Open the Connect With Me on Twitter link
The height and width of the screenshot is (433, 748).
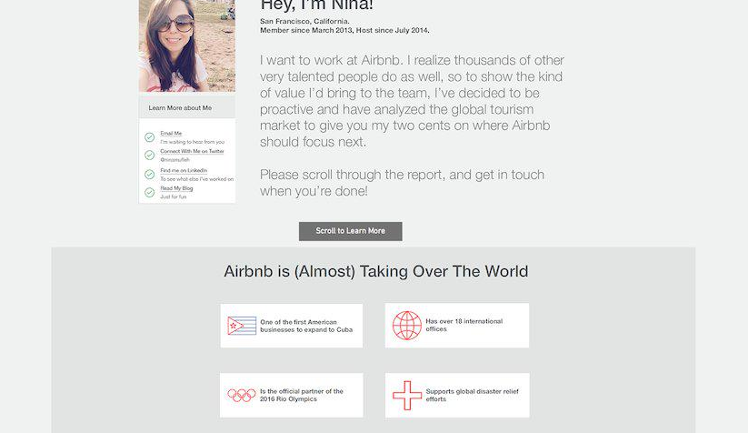[x=192, y=151]
